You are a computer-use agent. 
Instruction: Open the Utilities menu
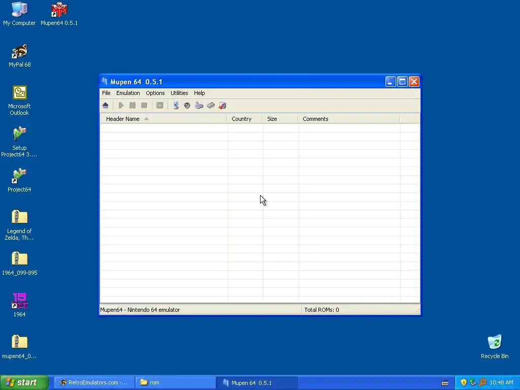coord(179,93)
